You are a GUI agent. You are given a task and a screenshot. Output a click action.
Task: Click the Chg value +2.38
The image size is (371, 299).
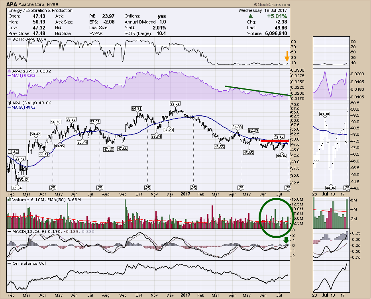(281, 22)
